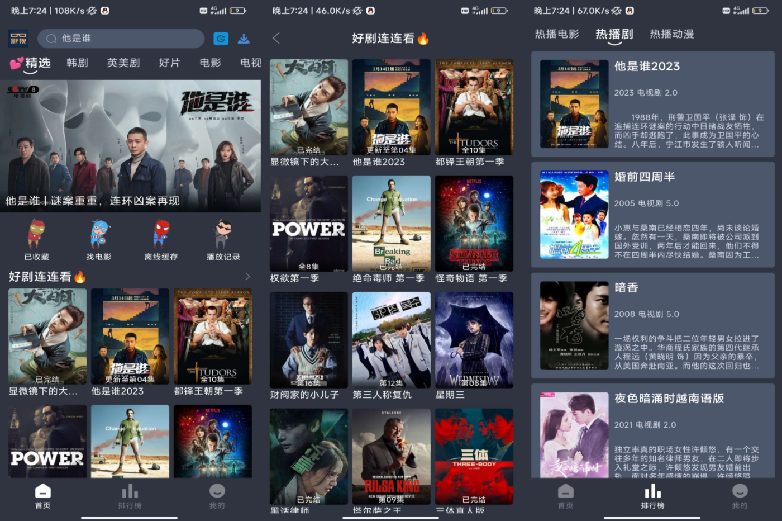Viewport: 782px width, 521px height.
Task: Open 我的 profile in right bottom bar
Action: point(740,496)
